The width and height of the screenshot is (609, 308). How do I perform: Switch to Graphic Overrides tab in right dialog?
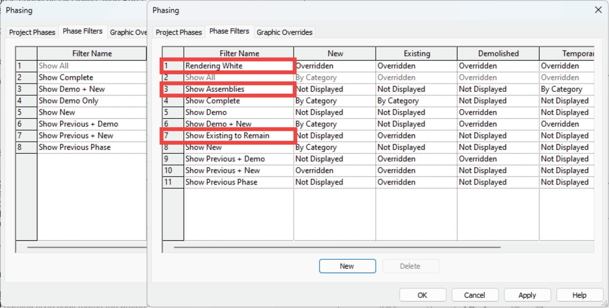[x=284, y=32]
